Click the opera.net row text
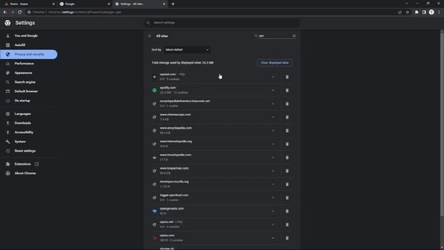The height and width of the screenshot is (250, 444). (166, 222)
